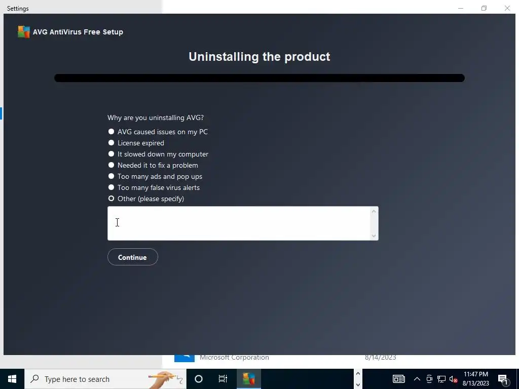Open the notification center icon
This screenshot has width=519, height=389.
(x=503, y=379)
